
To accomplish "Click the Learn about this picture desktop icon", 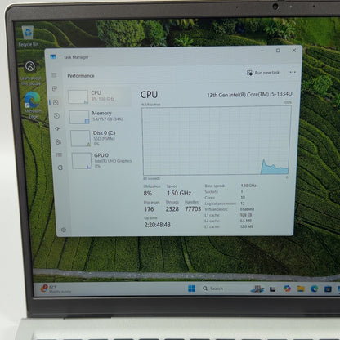I will (x=30, y=74).
